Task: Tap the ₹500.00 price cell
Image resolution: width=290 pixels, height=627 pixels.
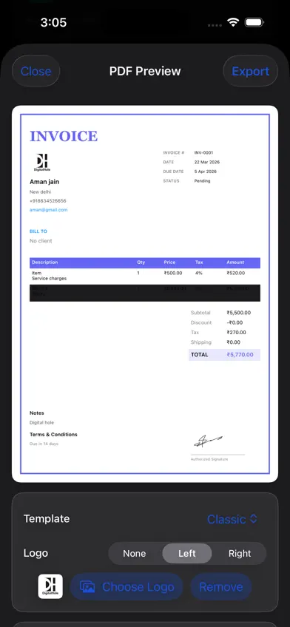Action: (x=173, y=273)
